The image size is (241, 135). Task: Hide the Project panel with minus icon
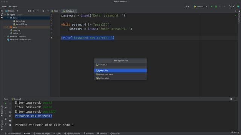click(x=48, y=11)
